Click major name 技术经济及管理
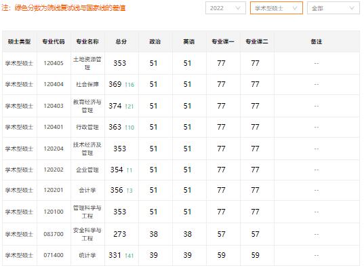Image resolution: width=364 pixels, height=270 pixels. pyautogui.click(x=87, y=149)
